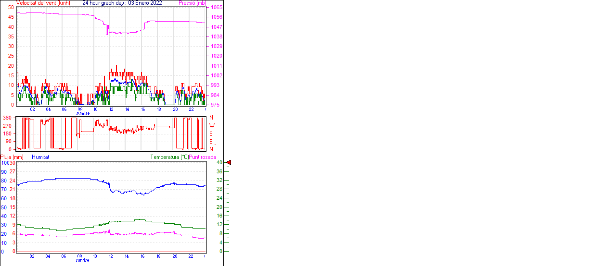The width and height of the screenshot is (616, 266).
Task: Click the "E" compass label on the direction graph
Action: point(211,142)
